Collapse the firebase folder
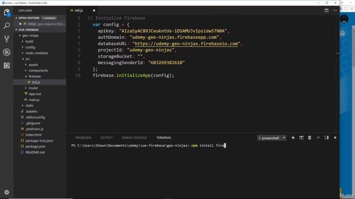Image resolution: width=355 pixels, height=199 pixels. [26, 76]
